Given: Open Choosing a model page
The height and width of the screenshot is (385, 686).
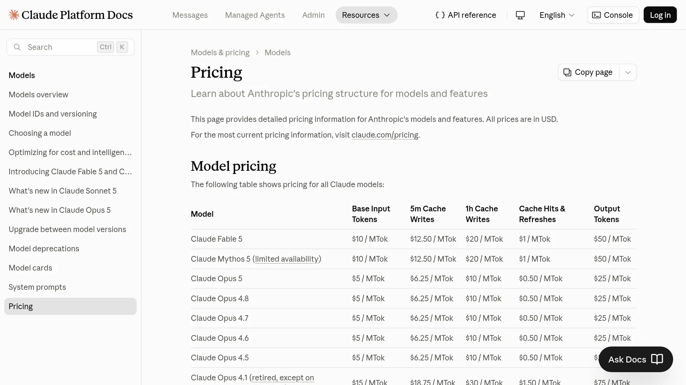Looking at the screenshot, I should pyautogui.click(x=40, y=133).
